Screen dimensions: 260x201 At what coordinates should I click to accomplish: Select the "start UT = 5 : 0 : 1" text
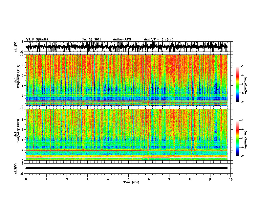click(x=159, y=39)
